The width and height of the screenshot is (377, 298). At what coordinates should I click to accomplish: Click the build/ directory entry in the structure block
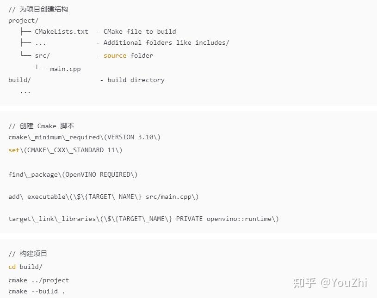pyautogui.click(x=19, y=80)
